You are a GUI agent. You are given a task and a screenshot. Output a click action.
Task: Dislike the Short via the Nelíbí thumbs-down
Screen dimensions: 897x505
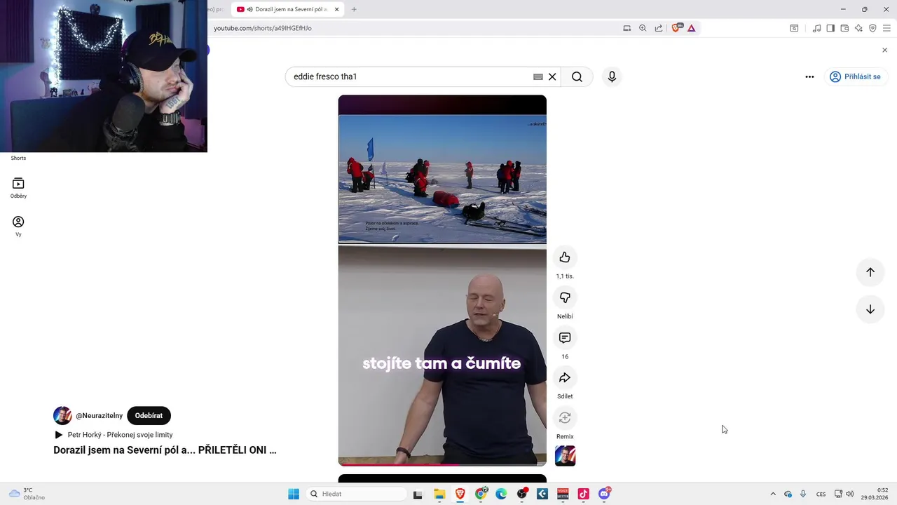[565, 298]
